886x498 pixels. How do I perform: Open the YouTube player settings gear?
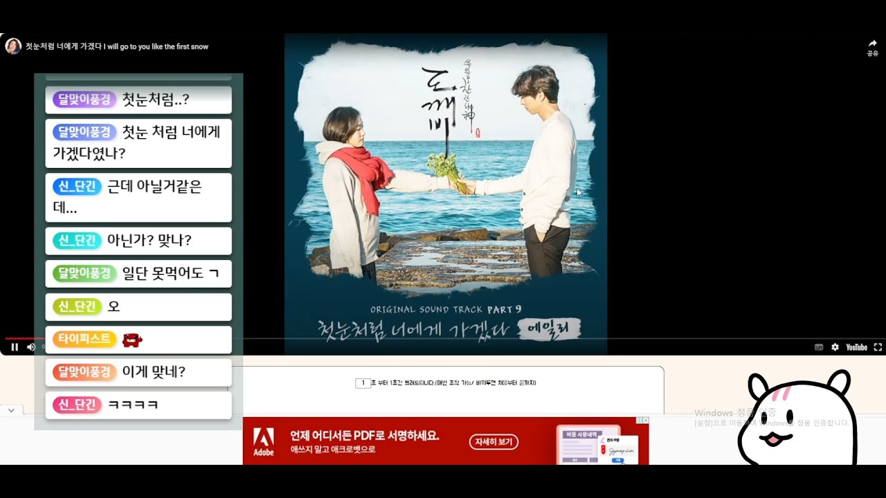(835, 347)
